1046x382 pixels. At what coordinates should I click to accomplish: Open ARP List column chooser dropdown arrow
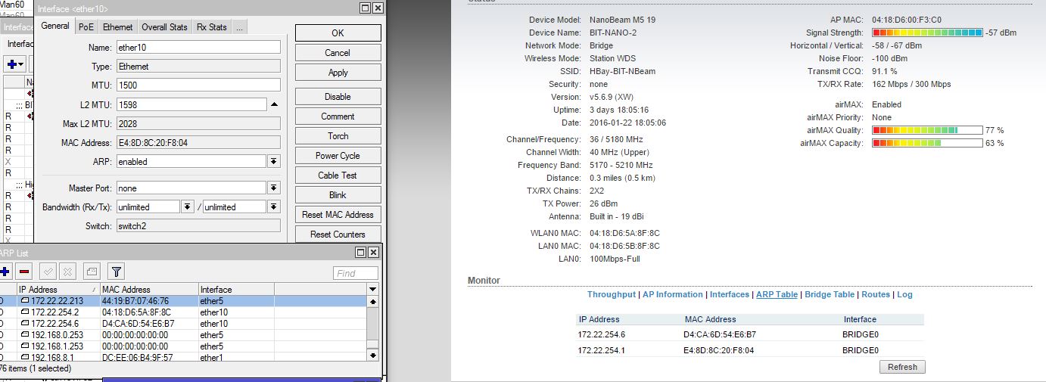[372, 290]
